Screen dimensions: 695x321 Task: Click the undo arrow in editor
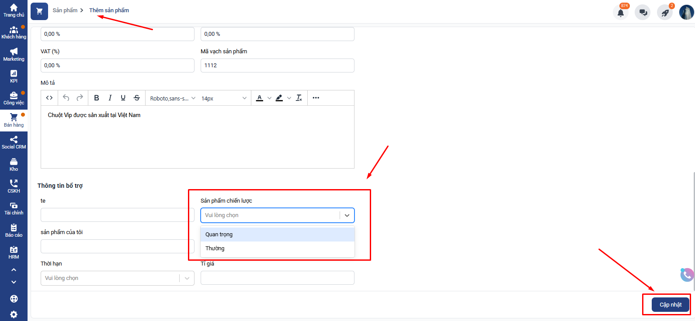coord(66,98)
